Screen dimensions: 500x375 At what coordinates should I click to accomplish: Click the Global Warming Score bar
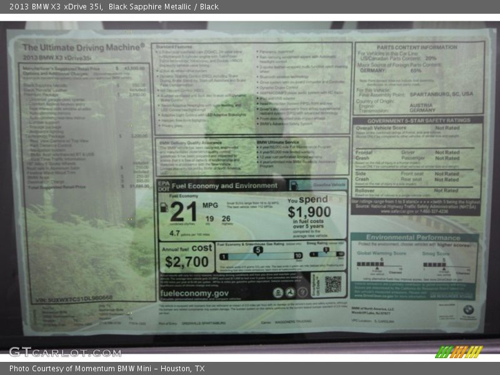tap(370, 264)
